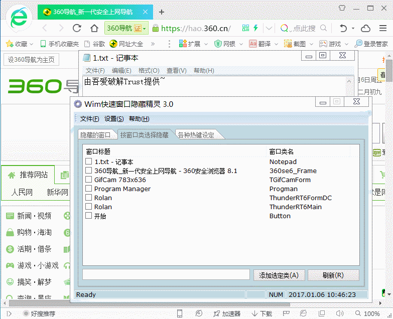Select the 推荐网站 tab
The height and width of the screenshot is (319, 393).
click(28, 175)
